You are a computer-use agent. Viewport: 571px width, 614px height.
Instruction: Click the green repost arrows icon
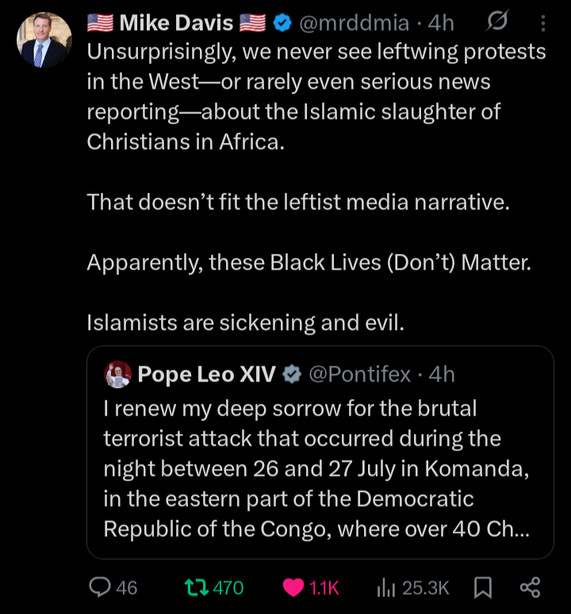(194, 587)
